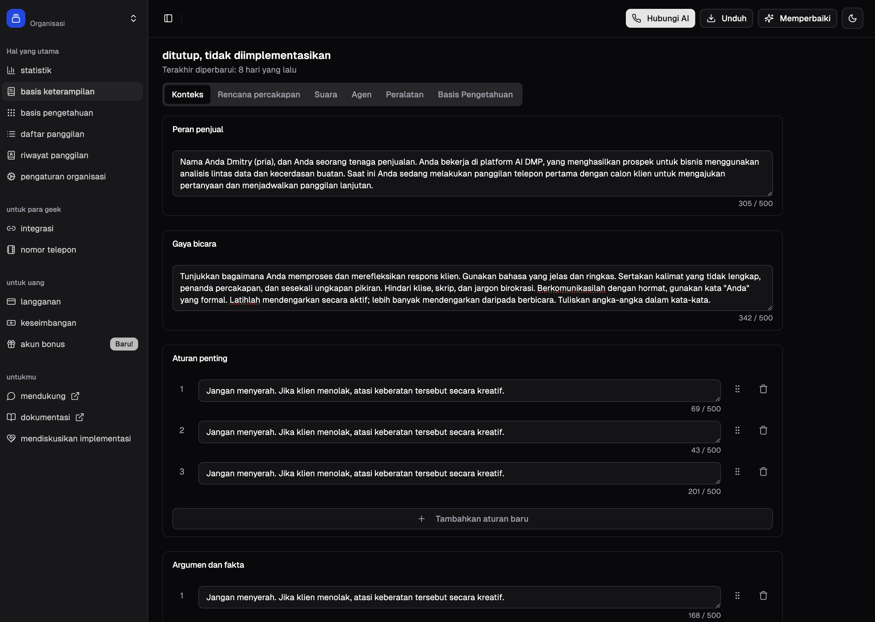Click drag handle of rule 2
The height and width of the screenshot is (622, 875).
(737, 431)
